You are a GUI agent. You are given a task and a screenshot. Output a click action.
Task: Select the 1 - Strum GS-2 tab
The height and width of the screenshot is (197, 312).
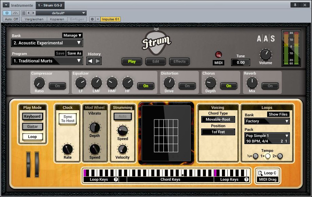click(50, 5)
